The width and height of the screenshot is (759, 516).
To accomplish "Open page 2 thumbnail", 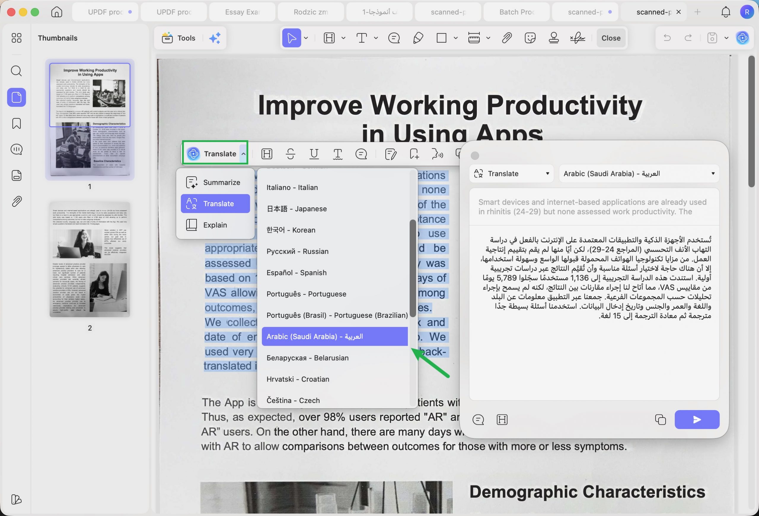I will tap(90, 259).
